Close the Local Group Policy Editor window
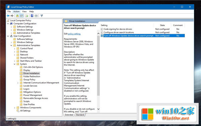This screenshot has height=126, width=201. click(190, 7)
